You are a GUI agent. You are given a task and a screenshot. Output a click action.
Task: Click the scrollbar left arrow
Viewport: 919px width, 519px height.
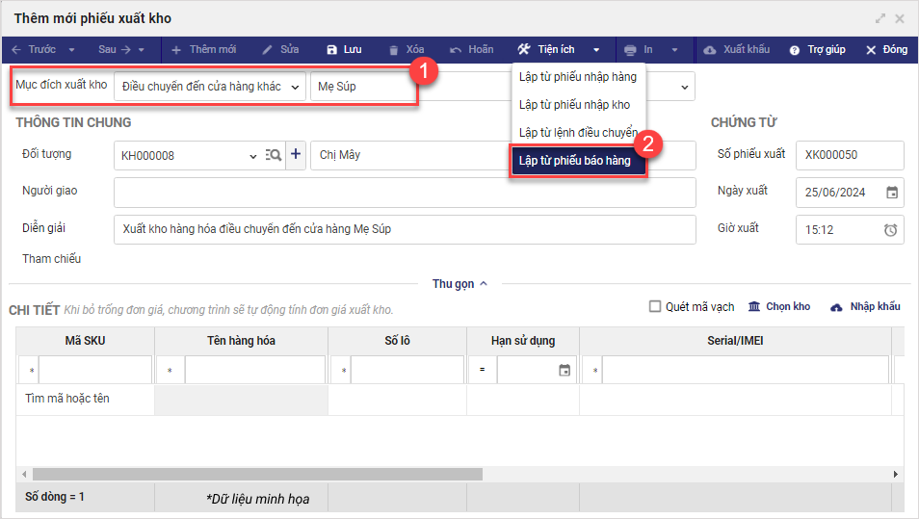24,474
